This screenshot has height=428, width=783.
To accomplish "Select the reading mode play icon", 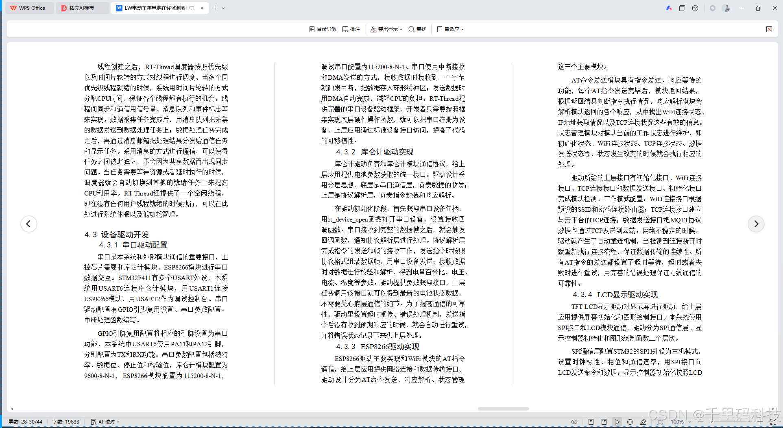I will (617, 422).
